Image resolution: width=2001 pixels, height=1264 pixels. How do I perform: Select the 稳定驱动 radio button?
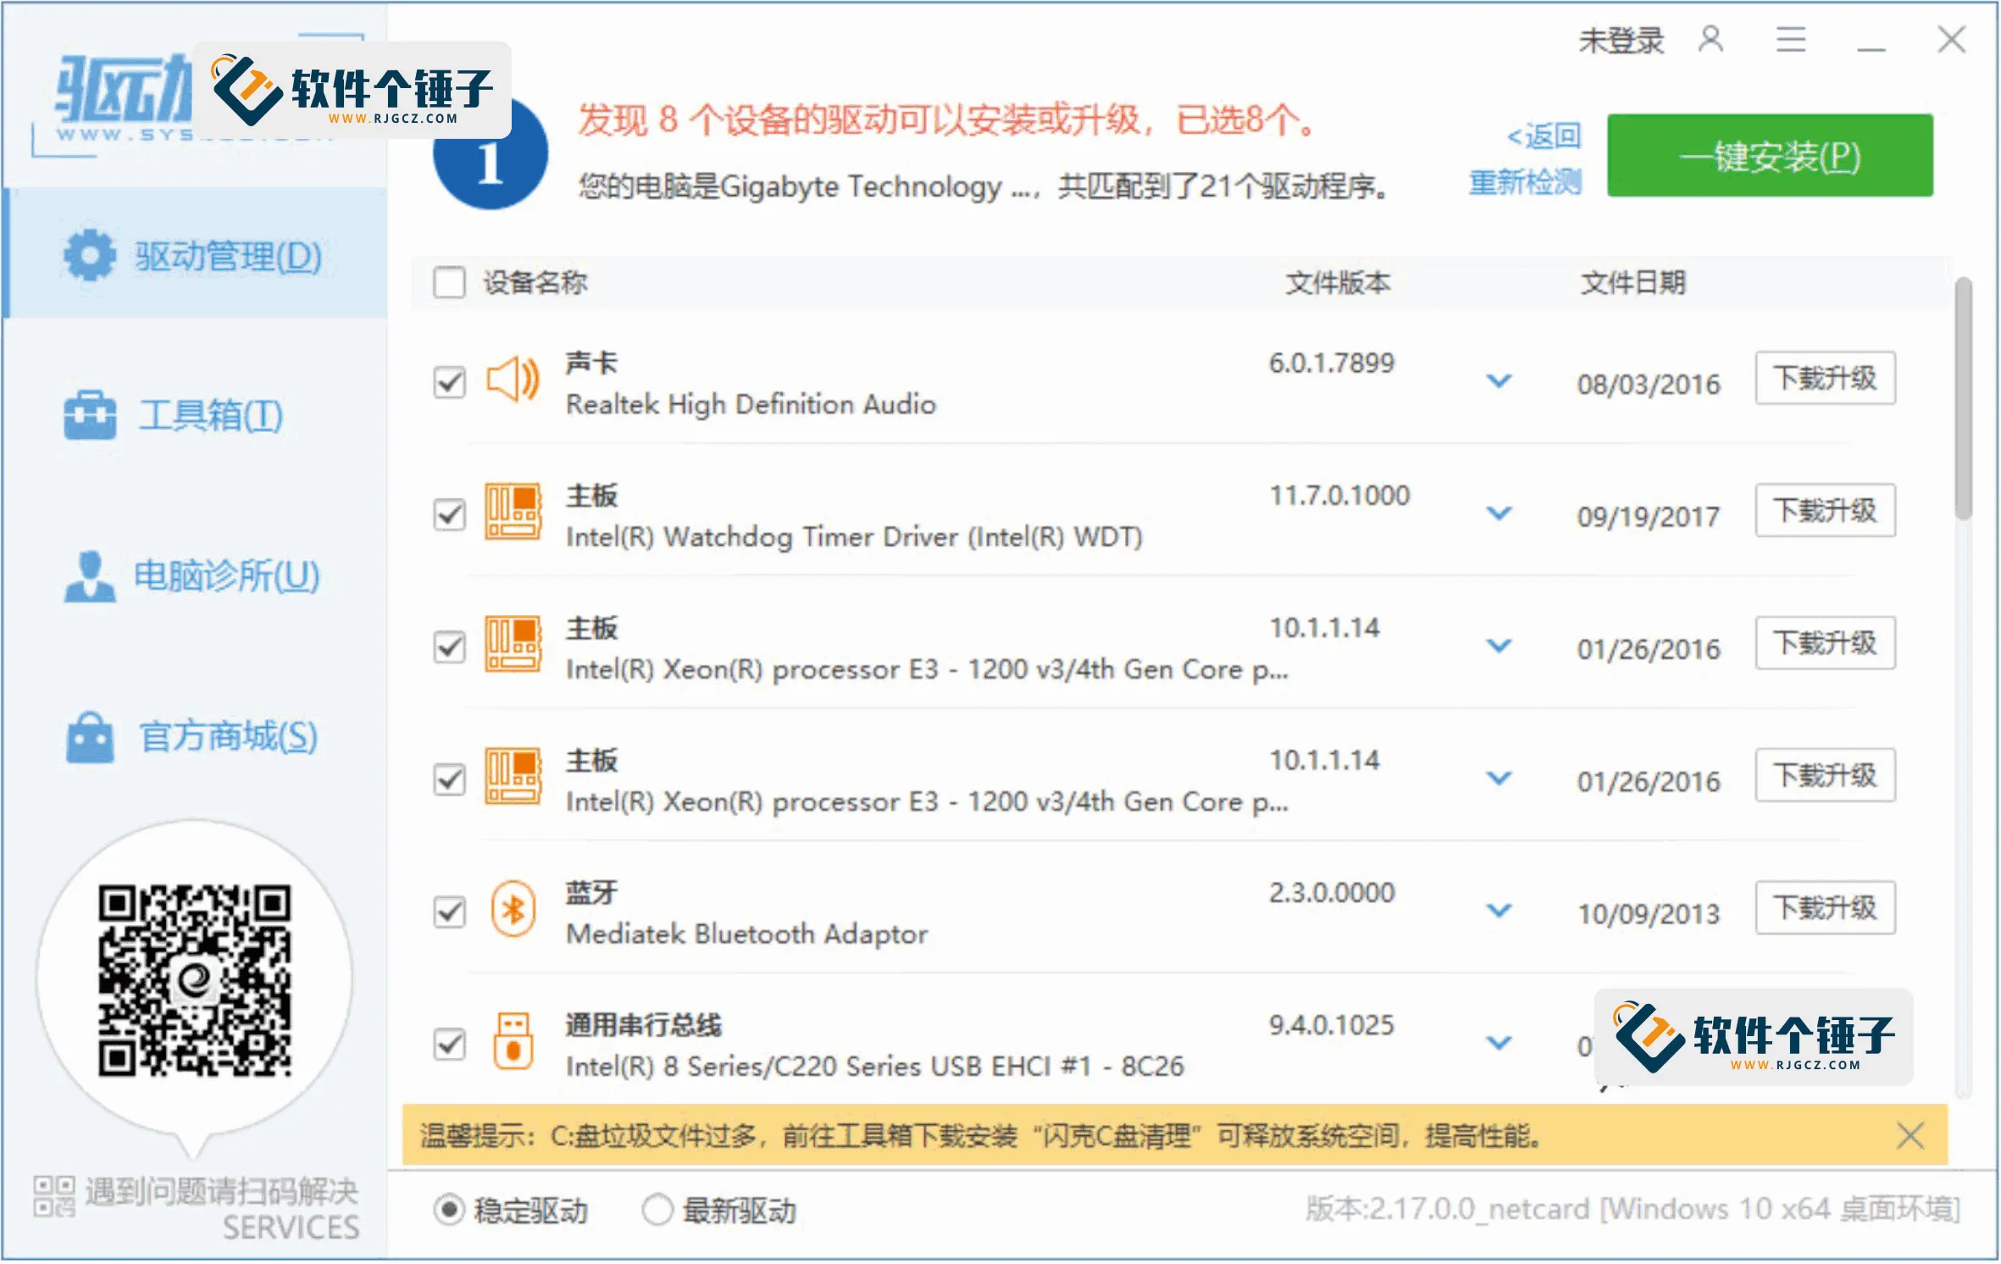tap(449, 1210)
